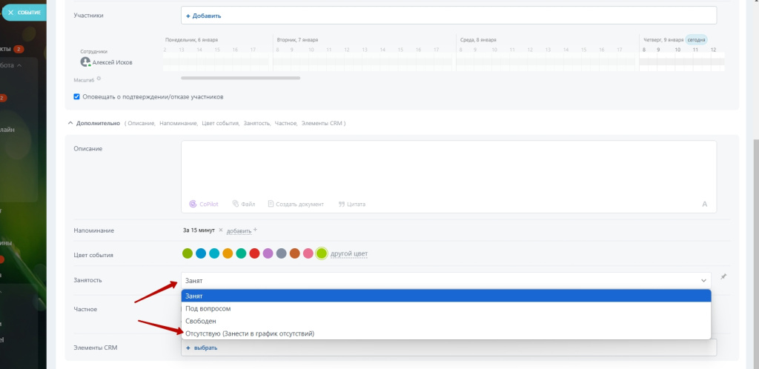Pick the red event color swatch

254,254
